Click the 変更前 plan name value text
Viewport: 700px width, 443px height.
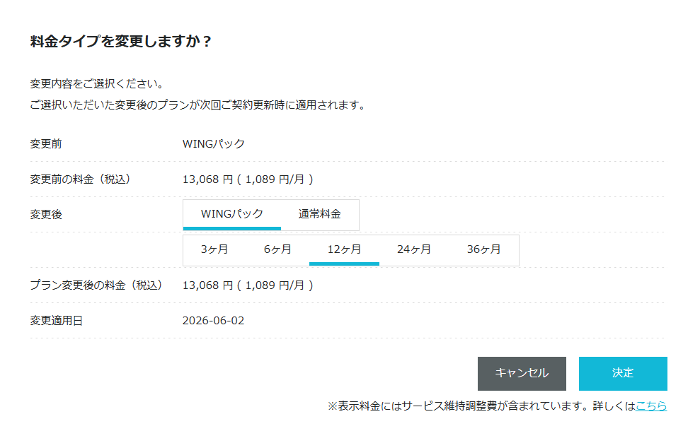click(214, 144)
